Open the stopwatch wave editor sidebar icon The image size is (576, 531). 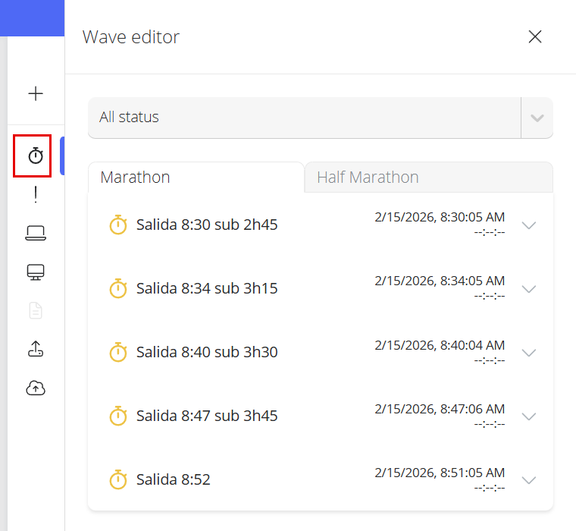click(36, 156)
